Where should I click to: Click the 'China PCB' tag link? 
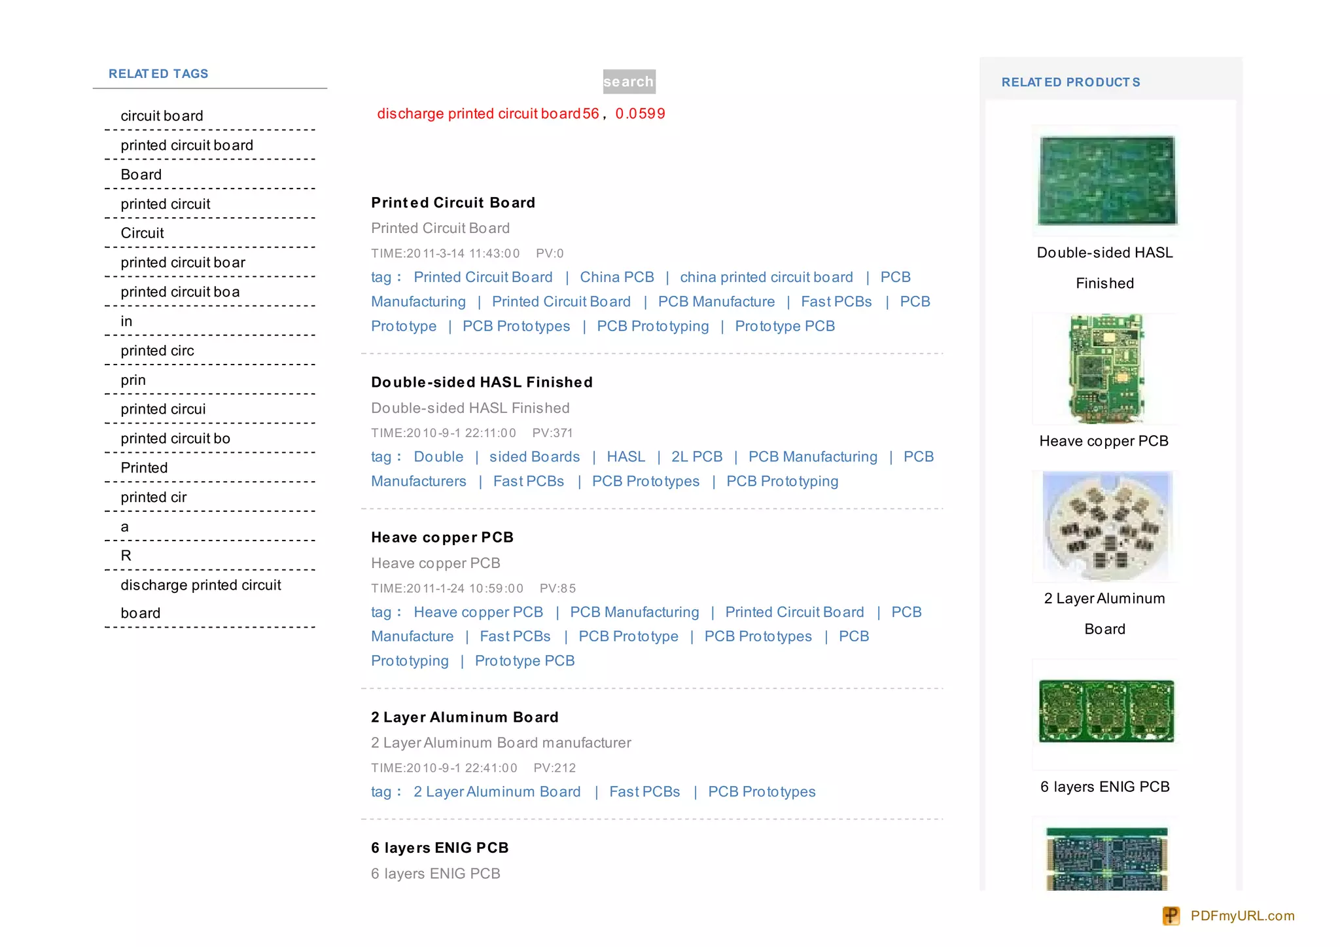(616, 277)
